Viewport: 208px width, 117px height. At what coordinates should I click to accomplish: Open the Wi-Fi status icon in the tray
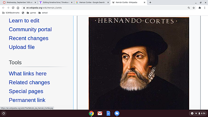[x=196, y=113]
